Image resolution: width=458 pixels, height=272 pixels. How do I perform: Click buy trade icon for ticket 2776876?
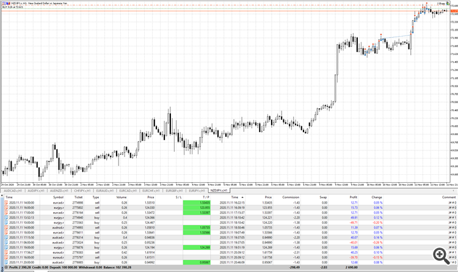(x=6, y=247)
